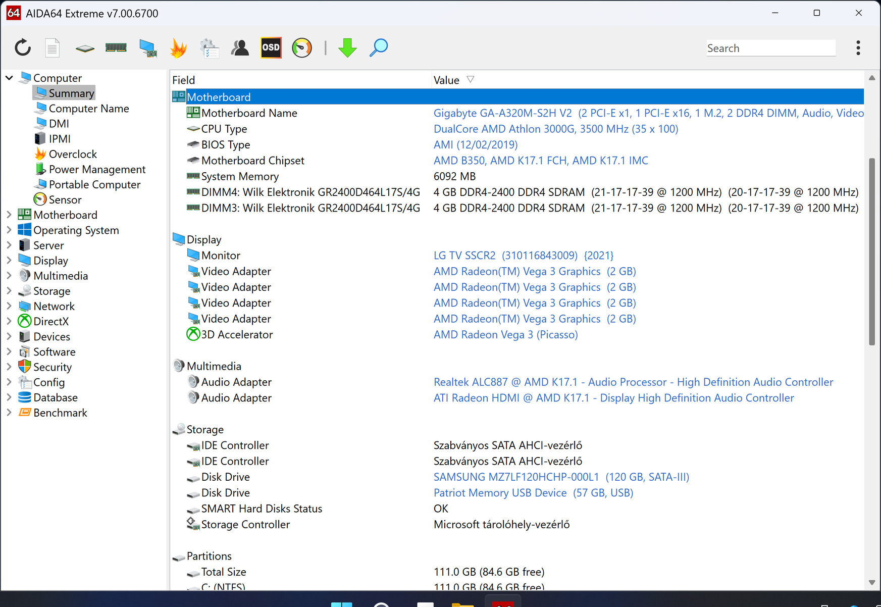The width and height of the screenshot is (881, 607).
Task: Open the gauge SensorPanel icon
Action: (x=302, y=48)
